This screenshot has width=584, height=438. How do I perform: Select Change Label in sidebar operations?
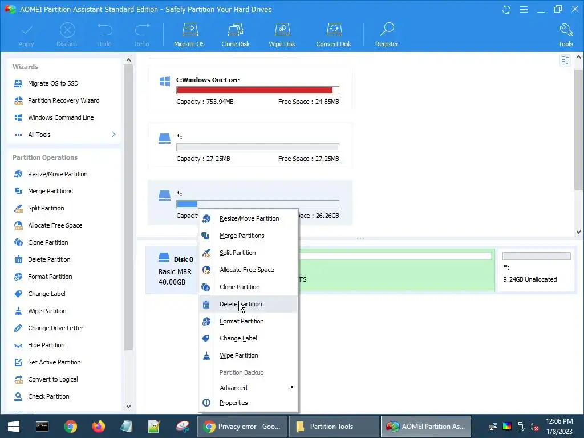(x=47, y=294)
